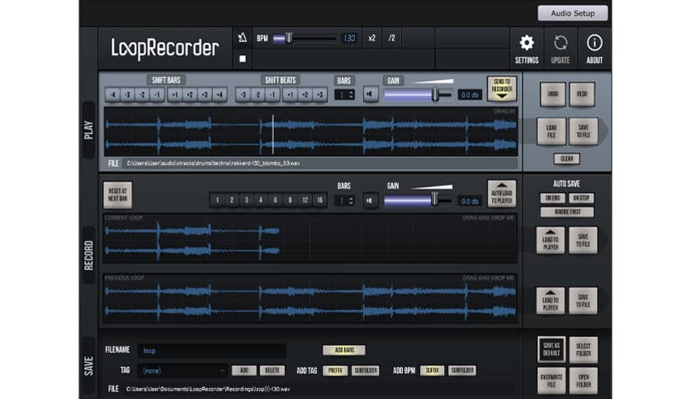Screen dimensions: 690x399
Task: Click Open Folder button
Action: click(584, 381)
